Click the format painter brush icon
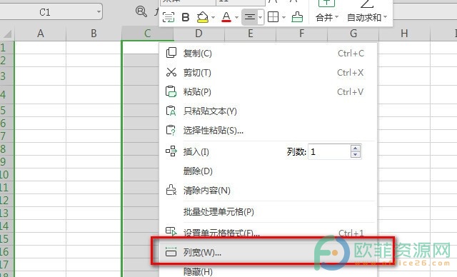 pos(297,17)
